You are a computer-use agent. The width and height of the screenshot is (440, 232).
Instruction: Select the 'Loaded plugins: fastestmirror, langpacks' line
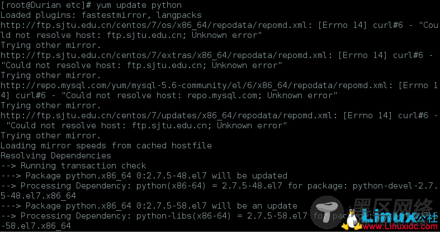(101, 15)
